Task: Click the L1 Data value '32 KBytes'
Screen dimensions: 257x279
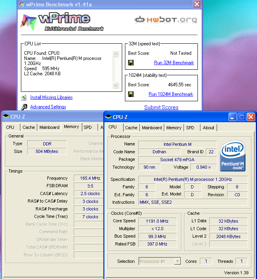Action: pos(228,221)
